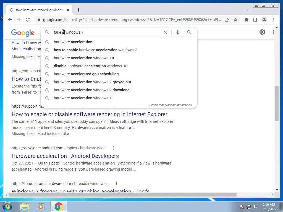The image size is (283, 212).
Task: Open the tab search chevron
Action: point(247,10)
